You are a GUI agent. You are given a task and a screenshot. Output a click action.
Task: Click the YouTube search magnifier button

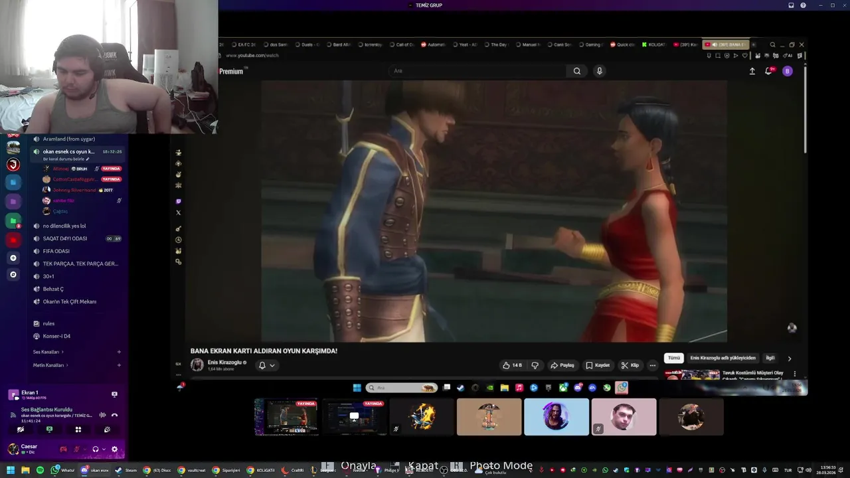coord(576,71)
